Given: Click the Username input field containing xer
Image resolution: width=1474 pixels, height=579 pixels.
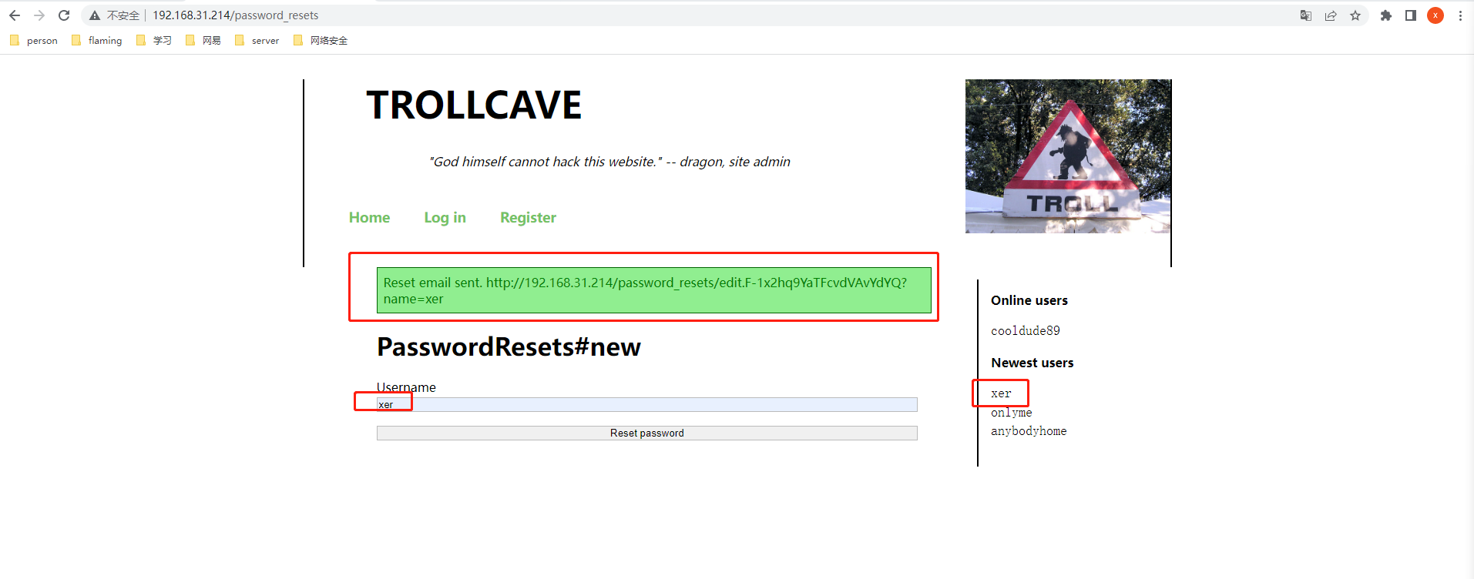Looking at the screenshot, I should point(647,405).
